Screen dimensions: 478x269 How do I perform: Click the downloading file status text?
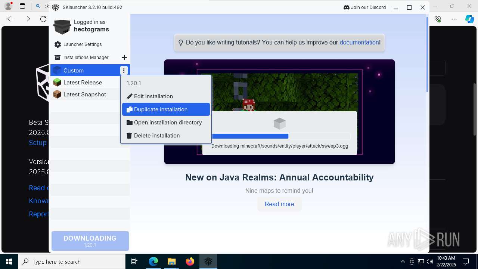point(280,146)
